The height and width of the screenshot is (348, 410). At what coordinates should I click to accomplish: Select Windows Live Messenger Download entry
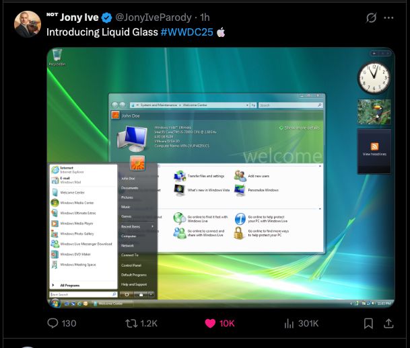click(83, 244)
